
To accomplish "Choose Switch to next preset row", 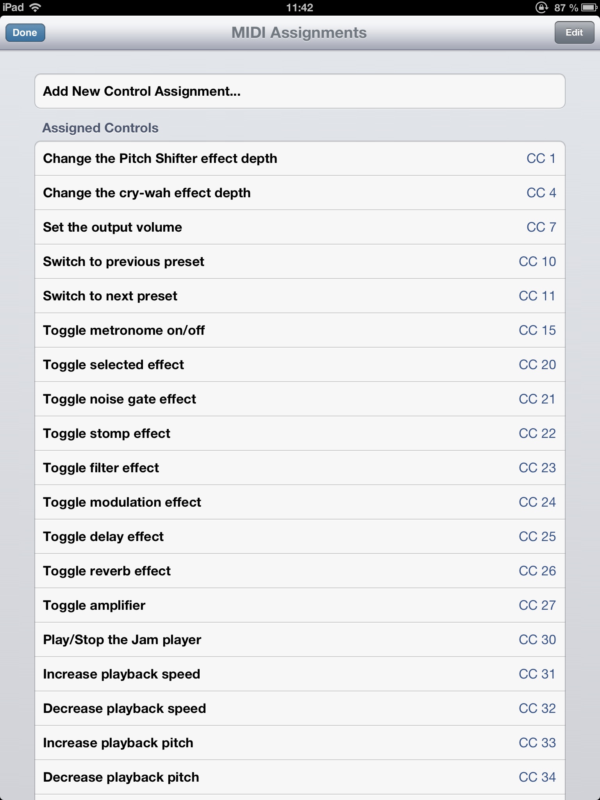I will (300, 296).
